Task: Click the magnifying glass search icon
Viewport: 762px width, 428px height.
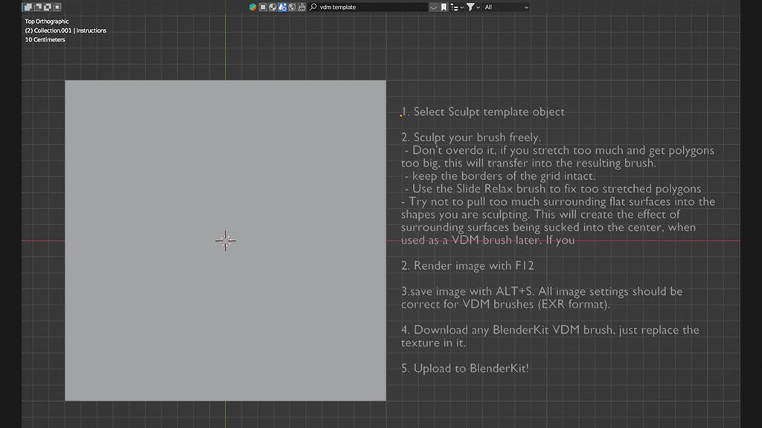Action: (312, 7)
